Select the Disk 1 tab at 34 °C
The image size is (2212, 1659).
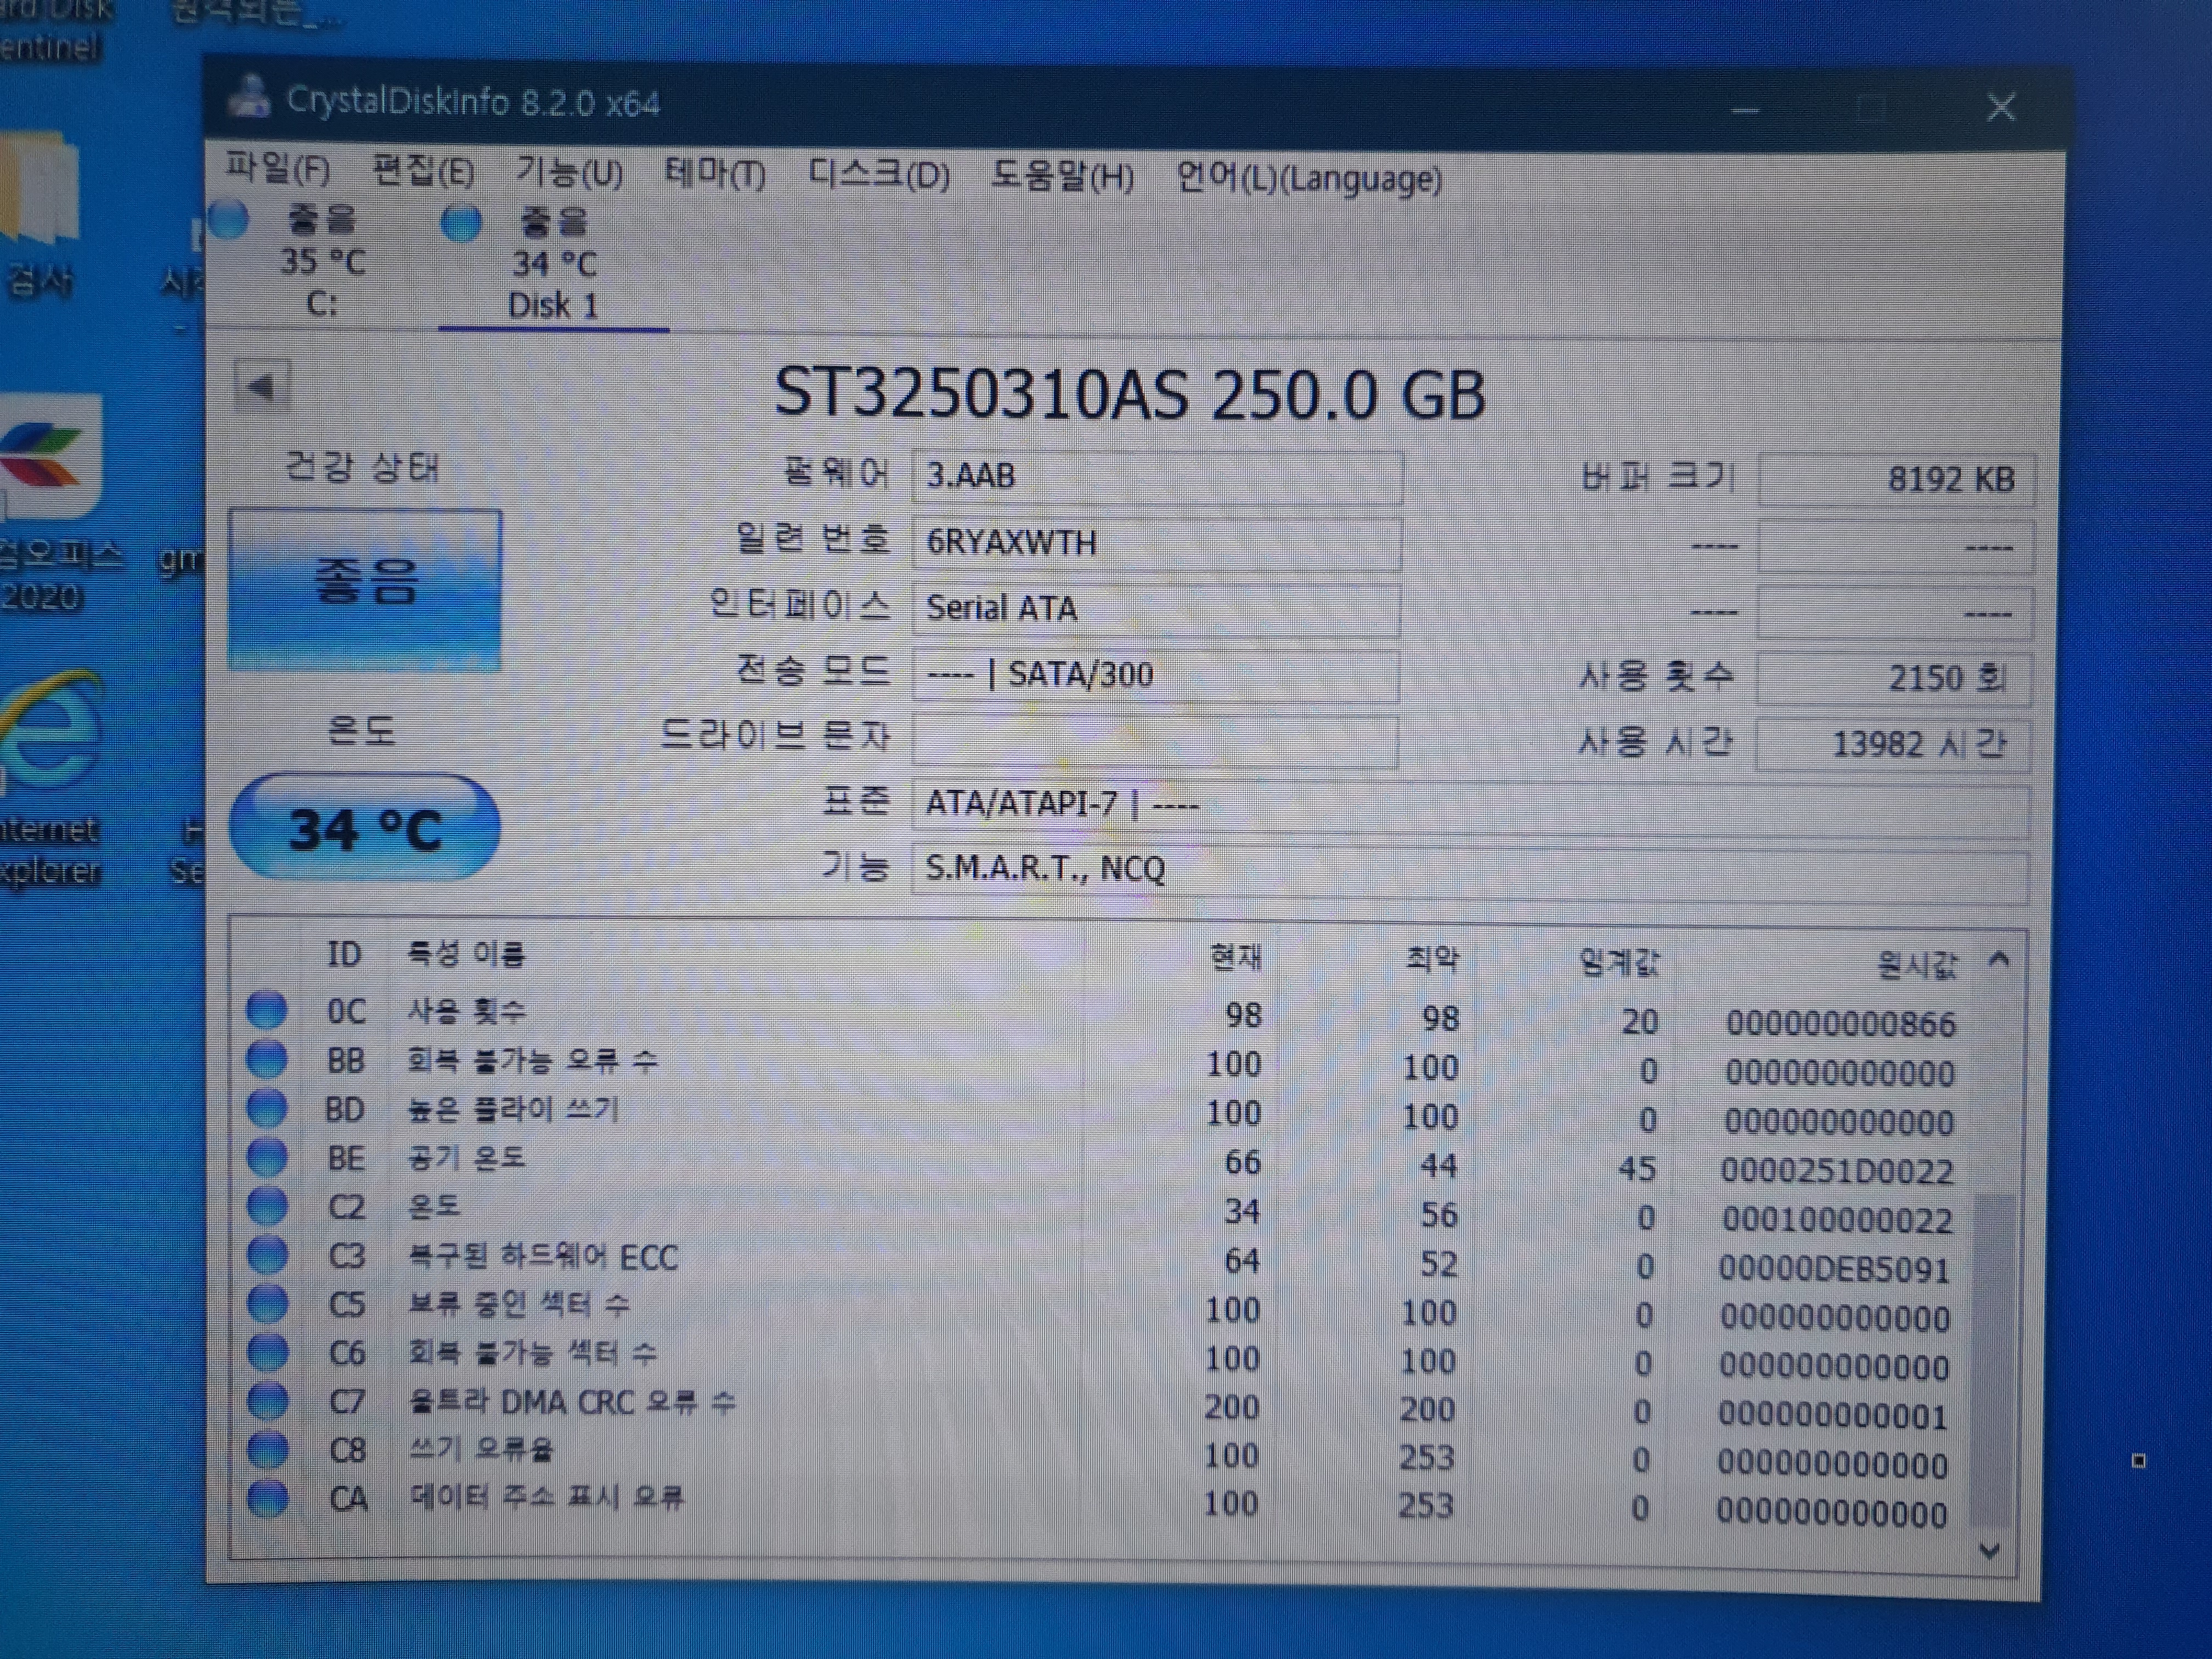coord(553,263)
